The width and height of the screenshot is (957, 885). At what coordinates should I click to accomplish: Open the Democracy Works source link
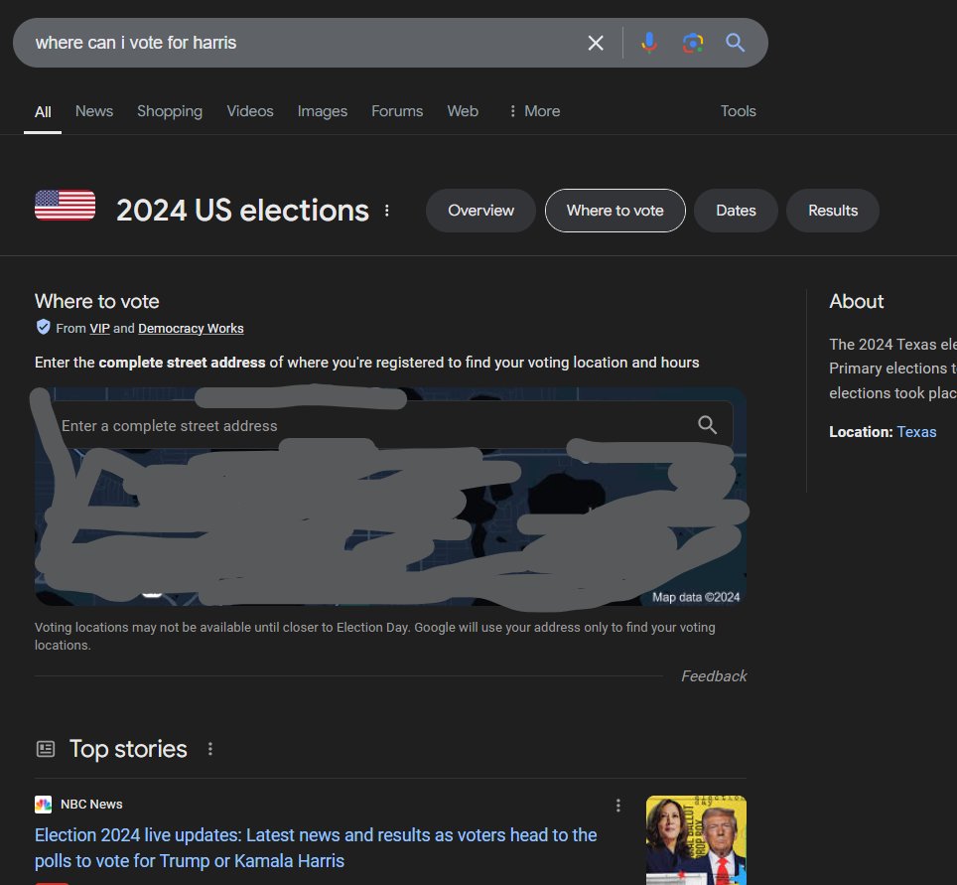click(x=191, y=329)
